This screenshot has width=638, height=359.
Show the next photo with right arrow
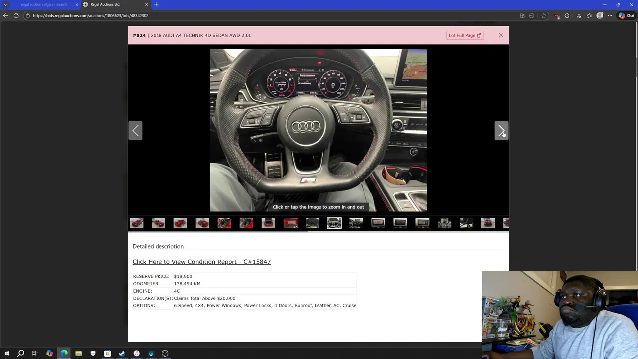point(501,131)
